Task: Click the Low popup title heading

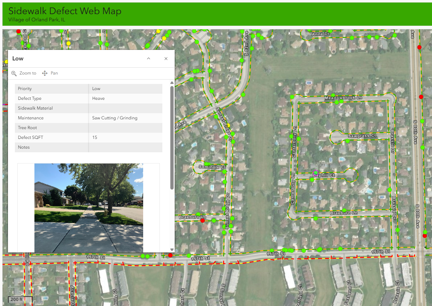Action: click(x=18, y=59)
